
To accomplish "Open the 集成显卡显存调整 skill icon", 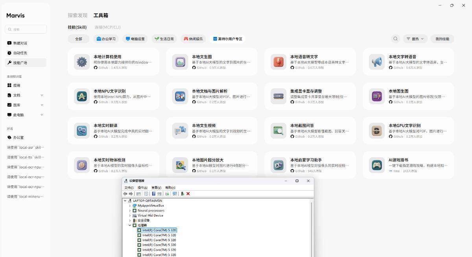I will point(278,96).
